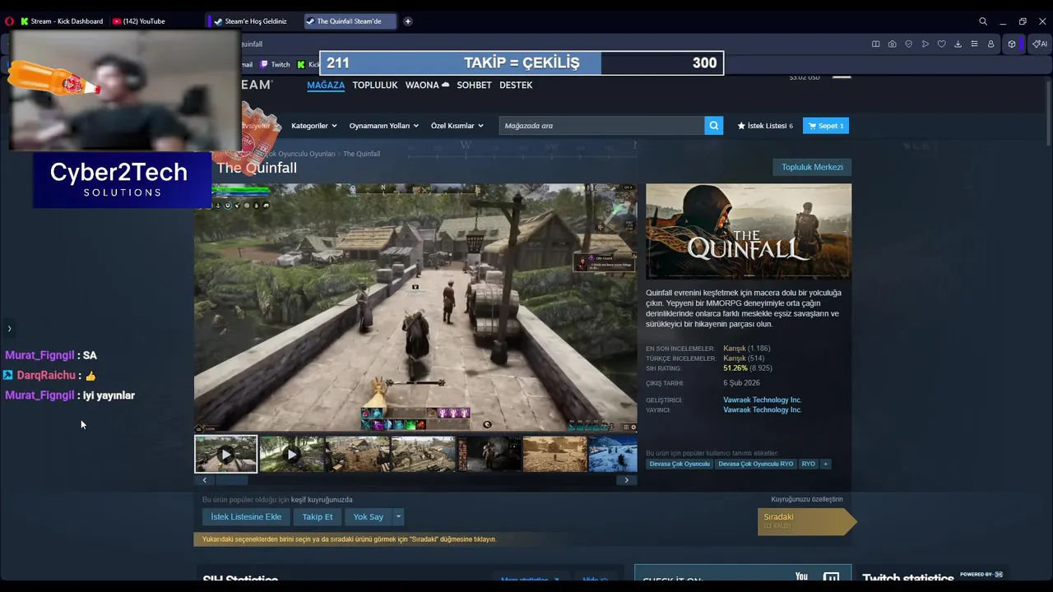This screenshot has height=592, width=1053.
Task: Open the extensions cube icon
Action: 1012,44
